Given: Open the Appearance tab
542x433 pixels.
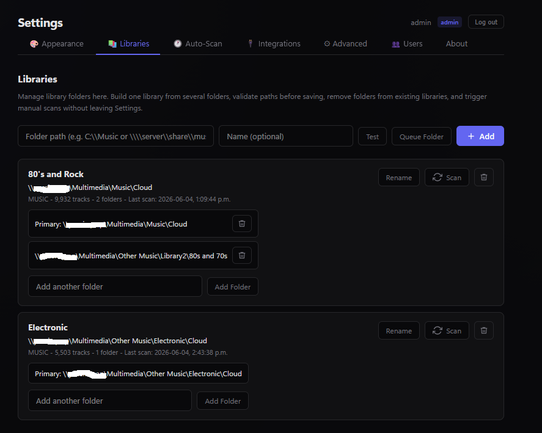Looking at the screenshot, I should coord(57,44).
